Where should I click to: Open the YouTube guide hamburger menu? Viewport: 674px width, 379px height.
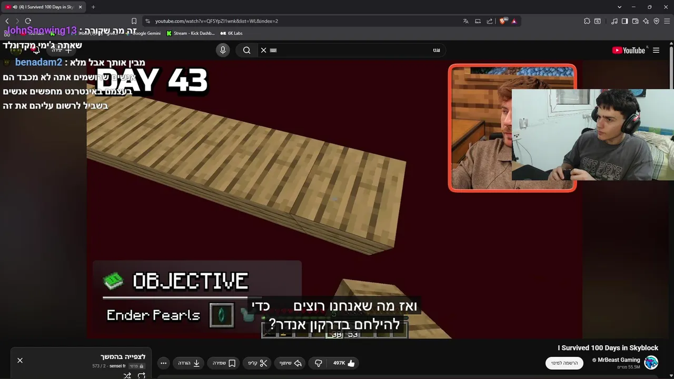(x=656, y=51)
